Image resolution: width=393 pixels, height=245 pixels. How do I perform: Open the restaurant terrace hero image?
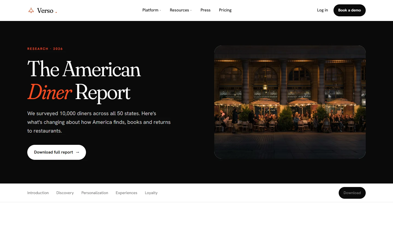290,102
